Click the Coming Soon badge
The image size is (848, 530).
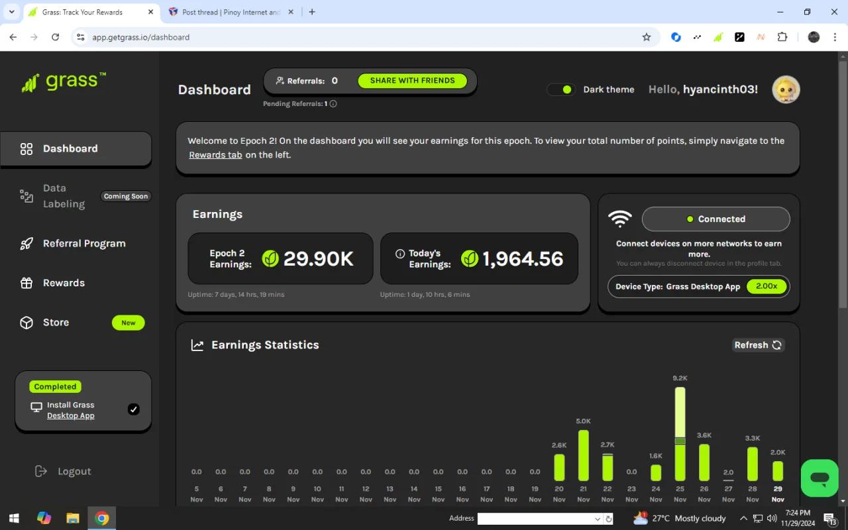(126, 196)
